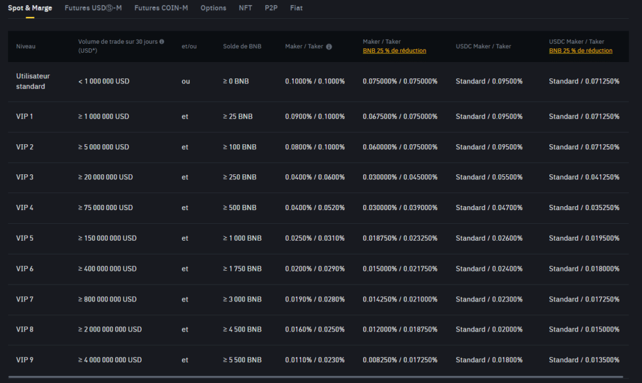
Task: Select the VIP 7 level label
Action: [24, 299]
